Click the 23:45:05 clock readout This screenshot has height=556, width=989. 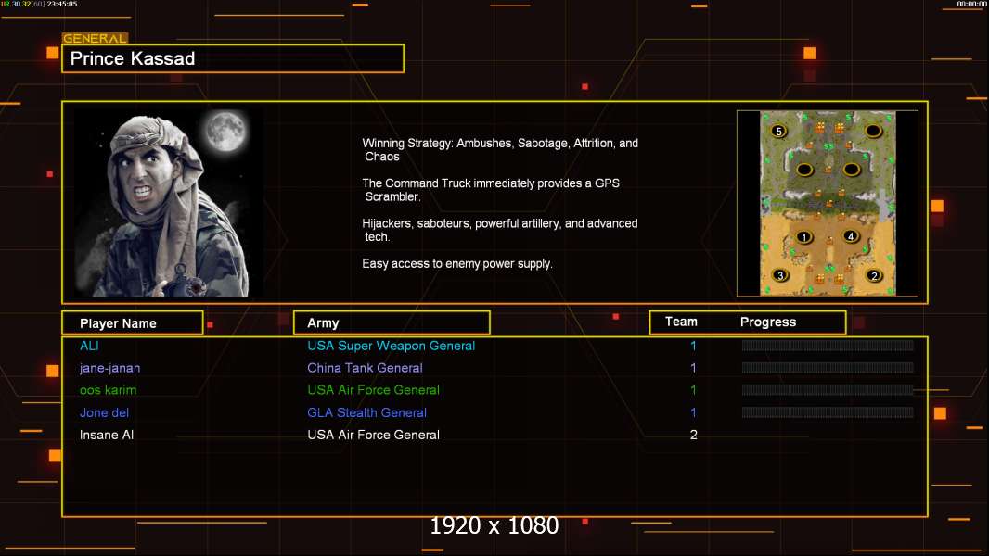click(x=62, y=4)
